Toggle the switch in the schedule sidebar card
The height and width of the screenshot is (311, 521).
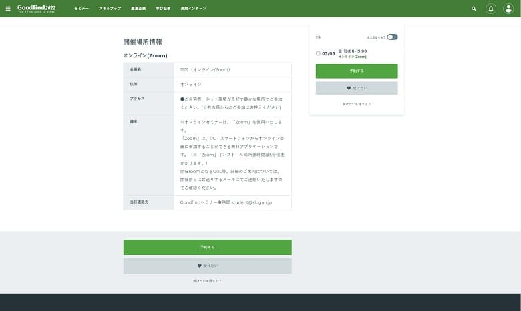[392, 37]
